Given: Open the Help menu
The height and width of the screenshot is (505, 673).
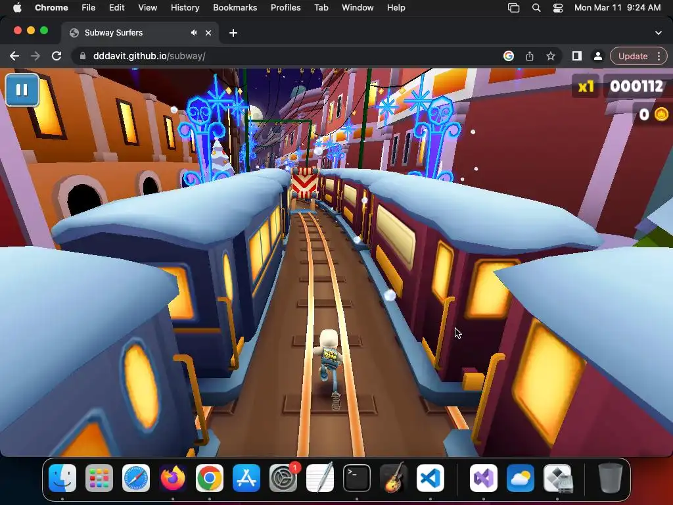Looking at the screenshot, I should pos(396,7).
